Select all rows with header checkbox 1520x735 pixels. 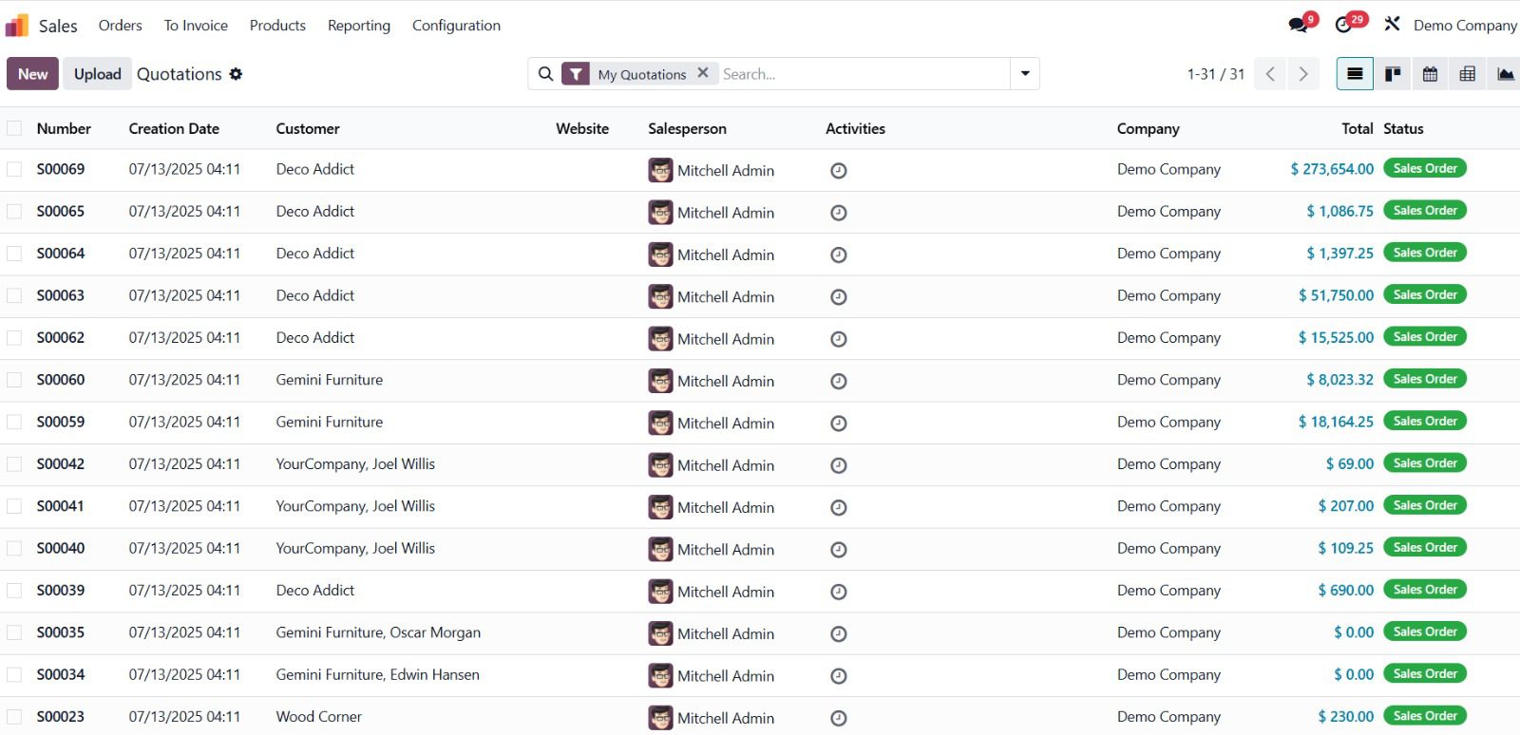(x=14, y=128)
